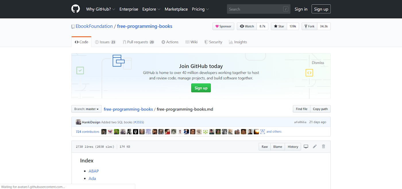Screen dimensions: 402x189
Task: Open HankiDesign author link
Action: (x=91, y=122)
